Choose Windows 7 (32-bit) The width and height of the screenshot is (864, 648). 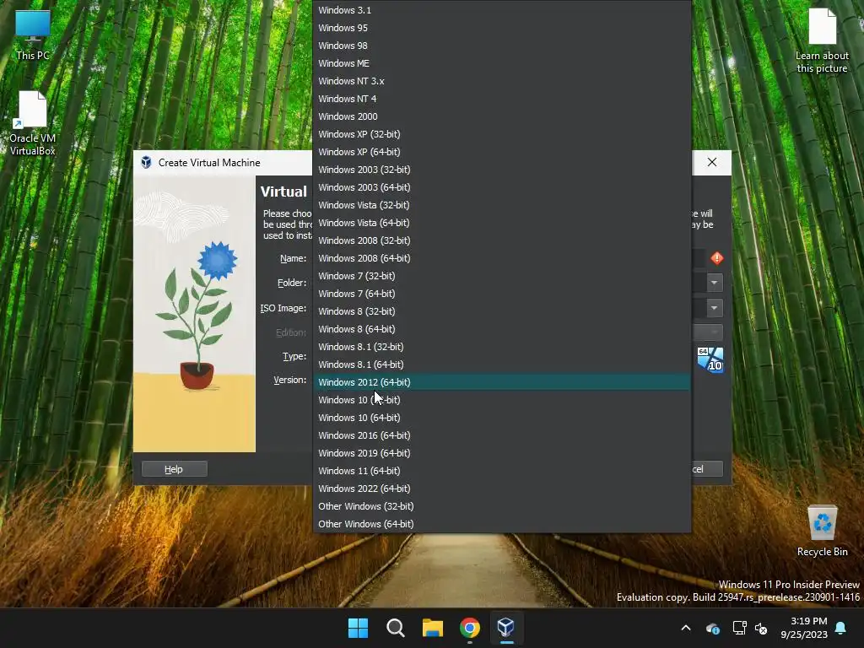tap(501, 276)
